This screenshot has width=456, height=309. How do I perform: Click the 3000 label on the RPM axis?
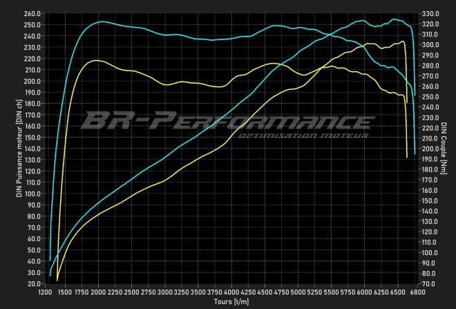164,293
